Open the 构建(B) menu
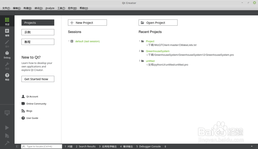 (x=28, y=8)
